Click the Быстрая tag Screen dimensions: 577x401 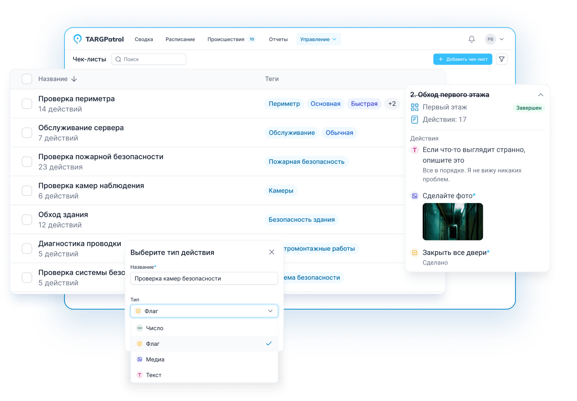[364, 104]
